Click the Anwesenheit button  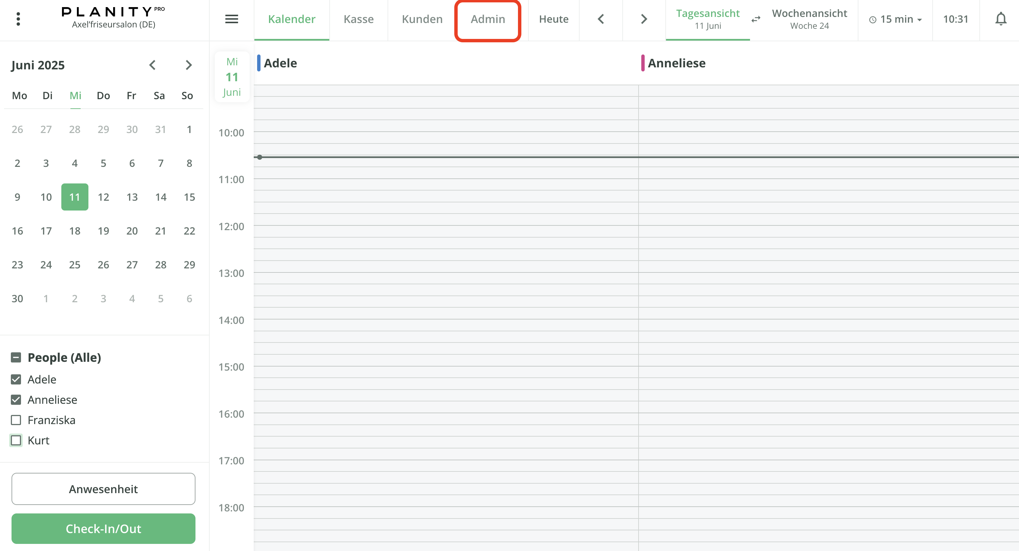point(103,489)
